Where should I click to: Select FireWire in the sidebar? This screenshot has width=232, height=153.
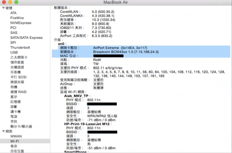tap(17, 18)
